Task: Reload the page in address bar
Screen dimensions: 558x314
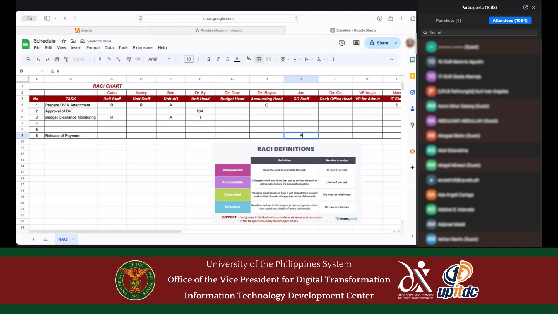Action: pos(296,18)
